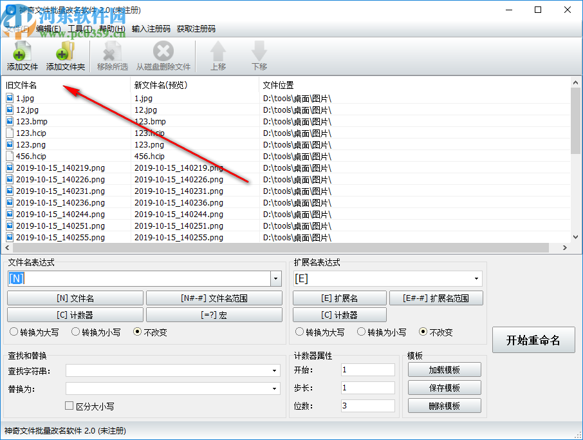The width and height of the screenshot is (583, 440).
Task: Click the Add File toolbar icon
Action: 22,51
